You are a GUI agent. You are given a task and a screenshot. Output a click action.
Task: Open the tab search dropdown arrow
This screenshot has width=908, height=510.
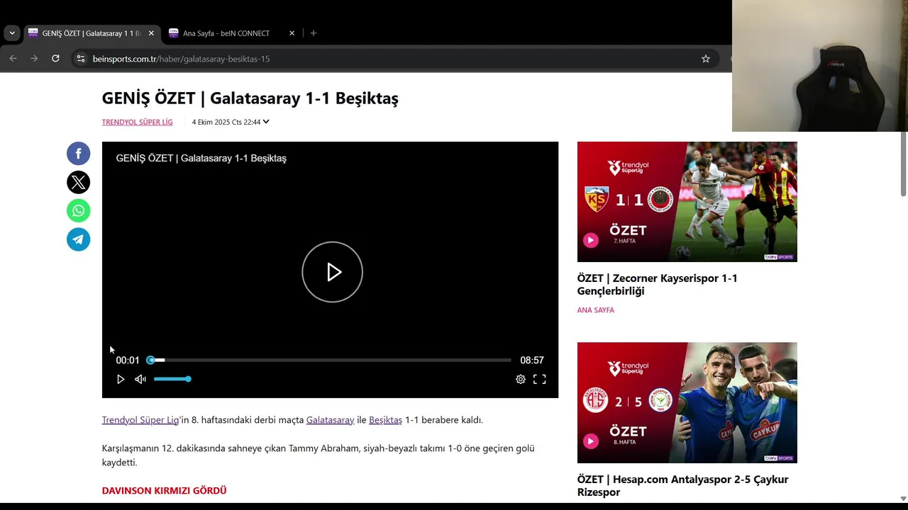[x=12, y=33]
